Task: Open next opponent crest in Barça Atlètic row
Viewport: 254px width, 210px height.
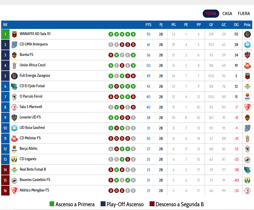Action: click(x=247, y=149)
